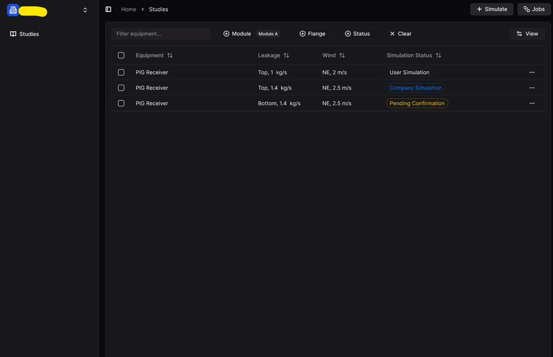Sort by Simulation Status column
This screenshot has width=553, height=357.
coord(414,55)
